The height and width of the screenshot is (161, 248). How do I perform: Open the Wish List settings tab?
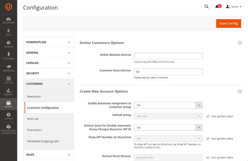coord(33,119)
